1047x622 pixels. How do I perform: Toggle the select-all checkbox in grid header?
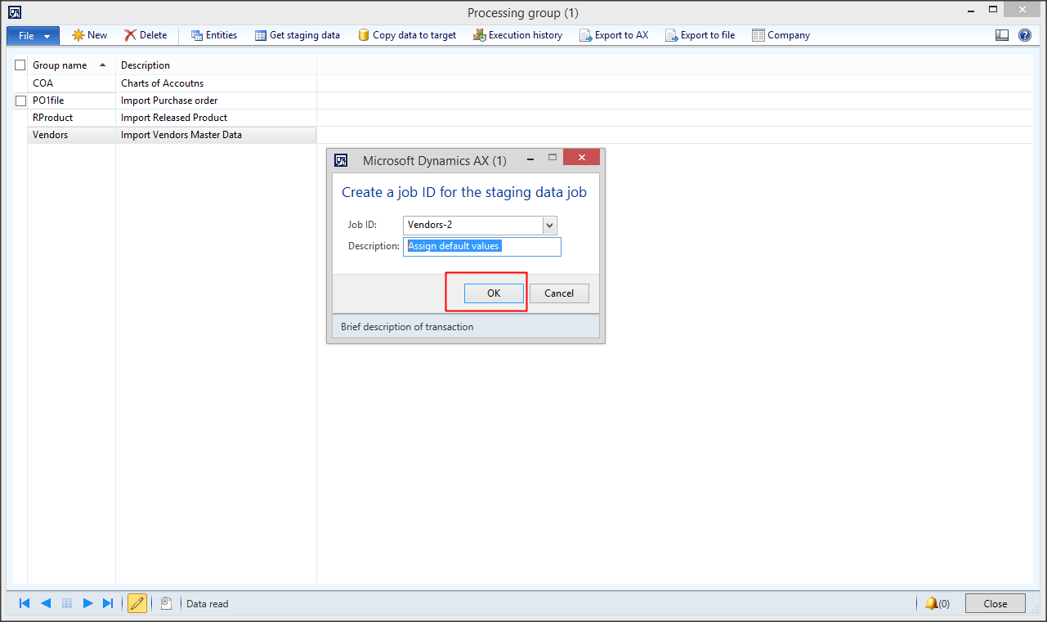point(20,65)
